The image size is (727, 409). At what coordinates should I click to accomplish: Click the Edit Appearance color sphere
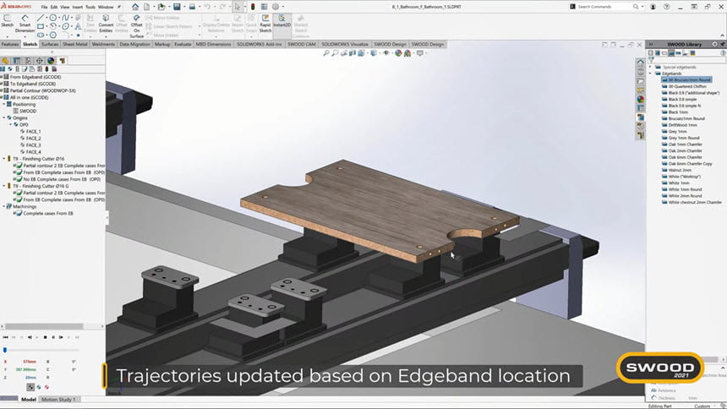pyautogui.click(x=398, y=53)
